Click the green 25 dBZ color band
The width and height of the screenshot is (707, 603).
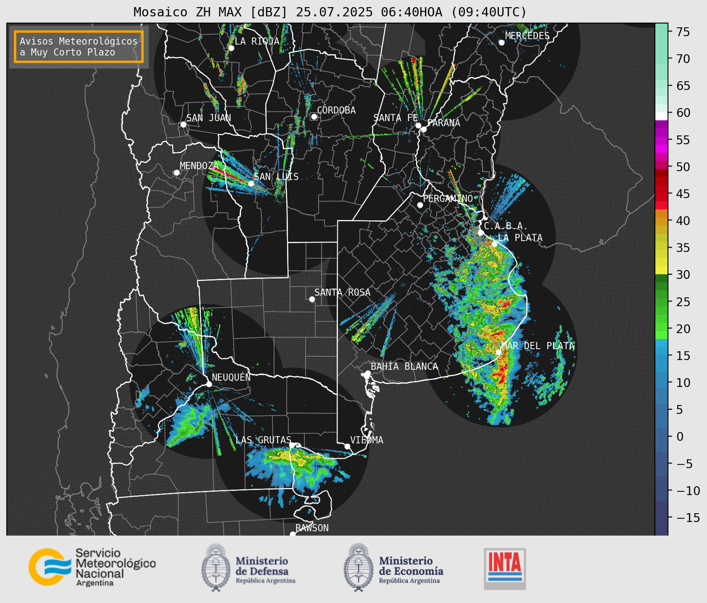click(x=661, y=302)
